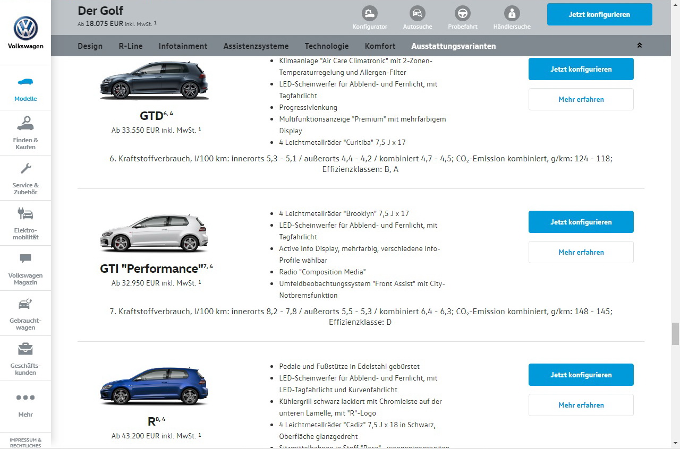Click the Der Golf page title

(x=100, y=11)
